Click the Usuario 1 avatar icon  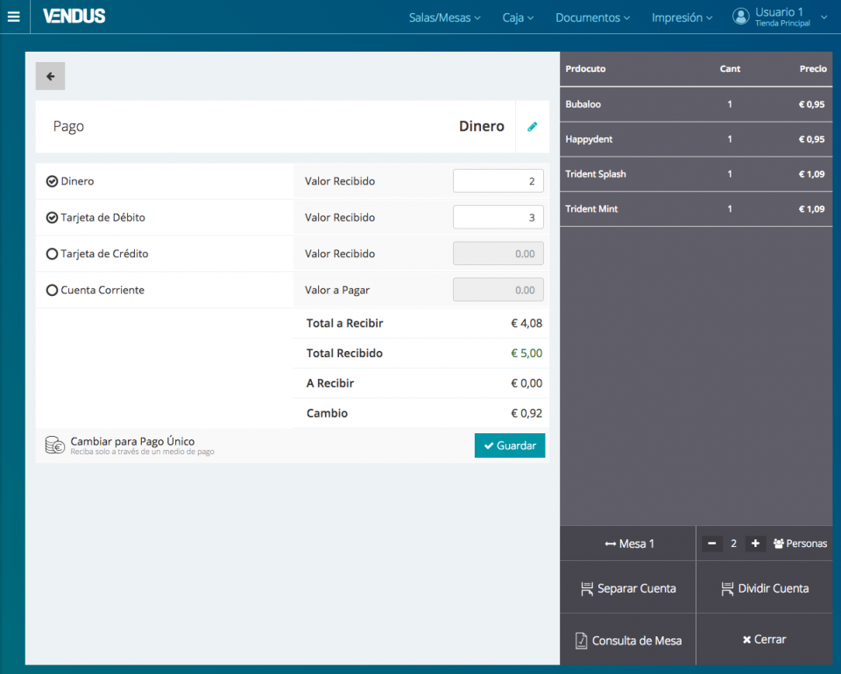(741, 17)
